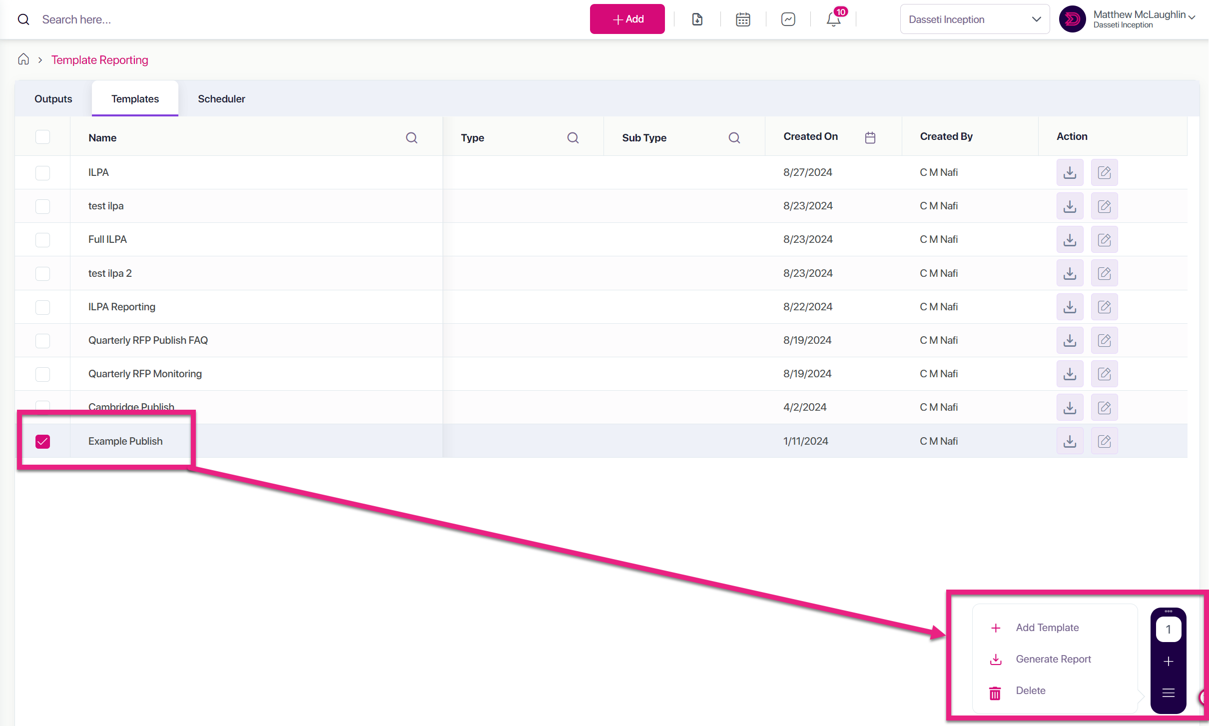This screenshot has height=726, width=1209.
Task: Switch to the Outputs tab
Action: click(53, 99)
